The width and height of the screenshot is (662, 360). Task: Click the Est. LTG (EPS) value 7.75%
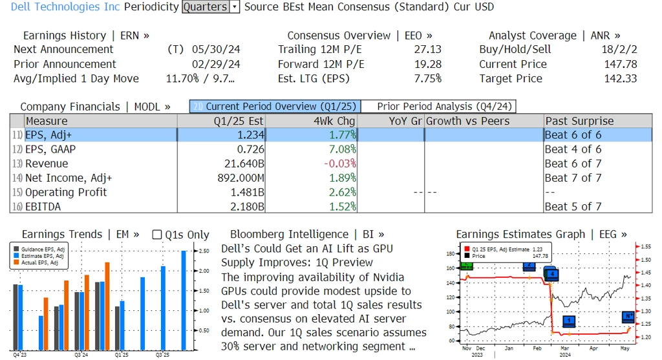[x=428, y=78]
